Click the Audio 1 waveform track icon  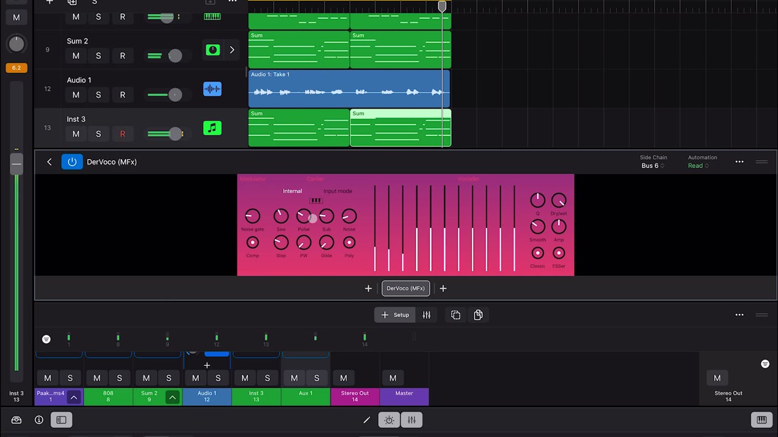click(x=212, y=89)
